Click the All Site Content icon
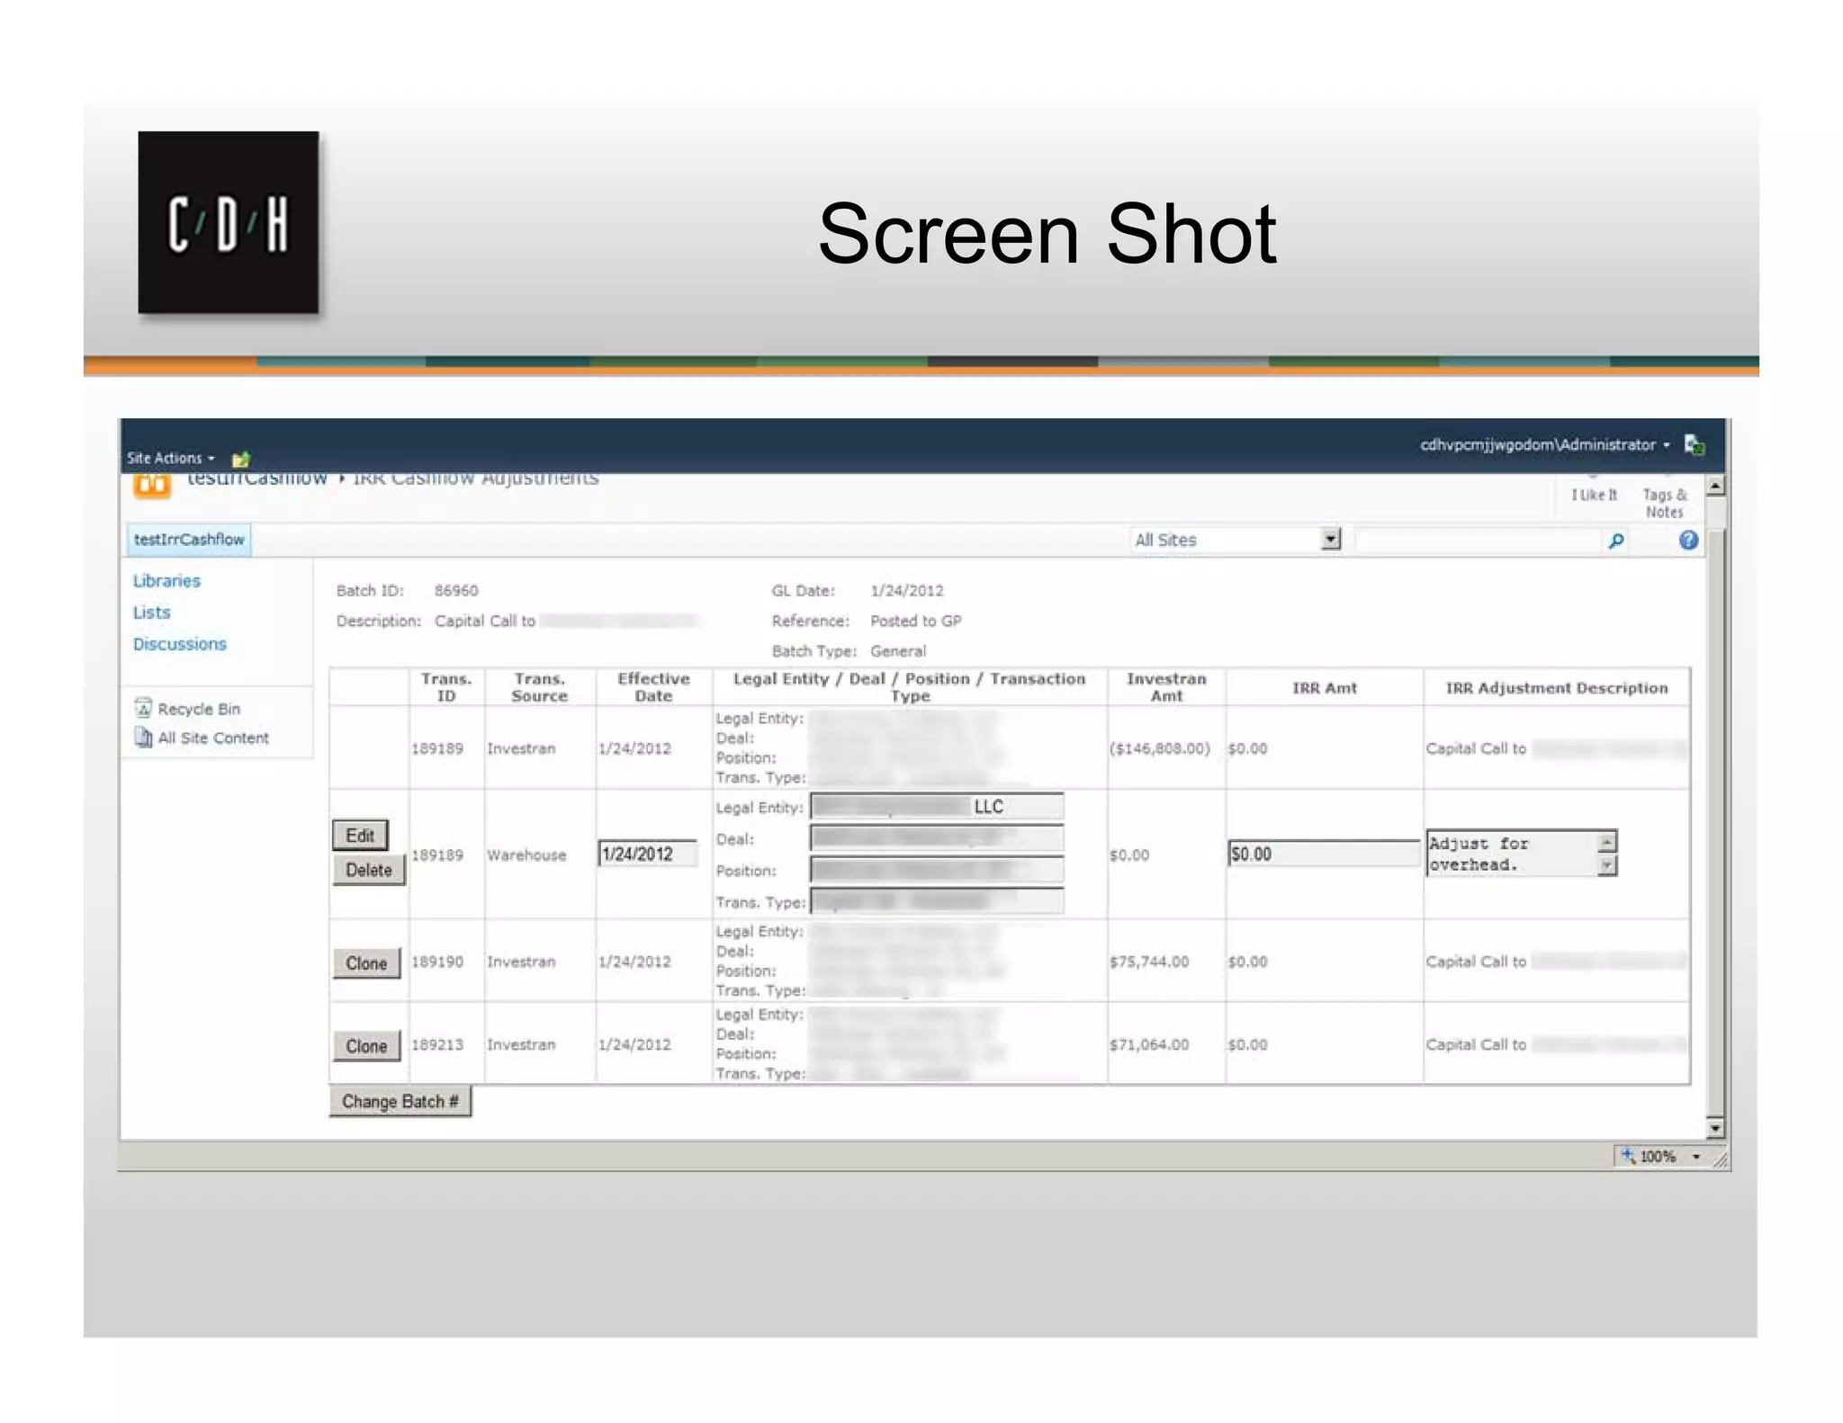Image resolution: width=1843 pixels, height=1423 pixels. click(142, 737)
